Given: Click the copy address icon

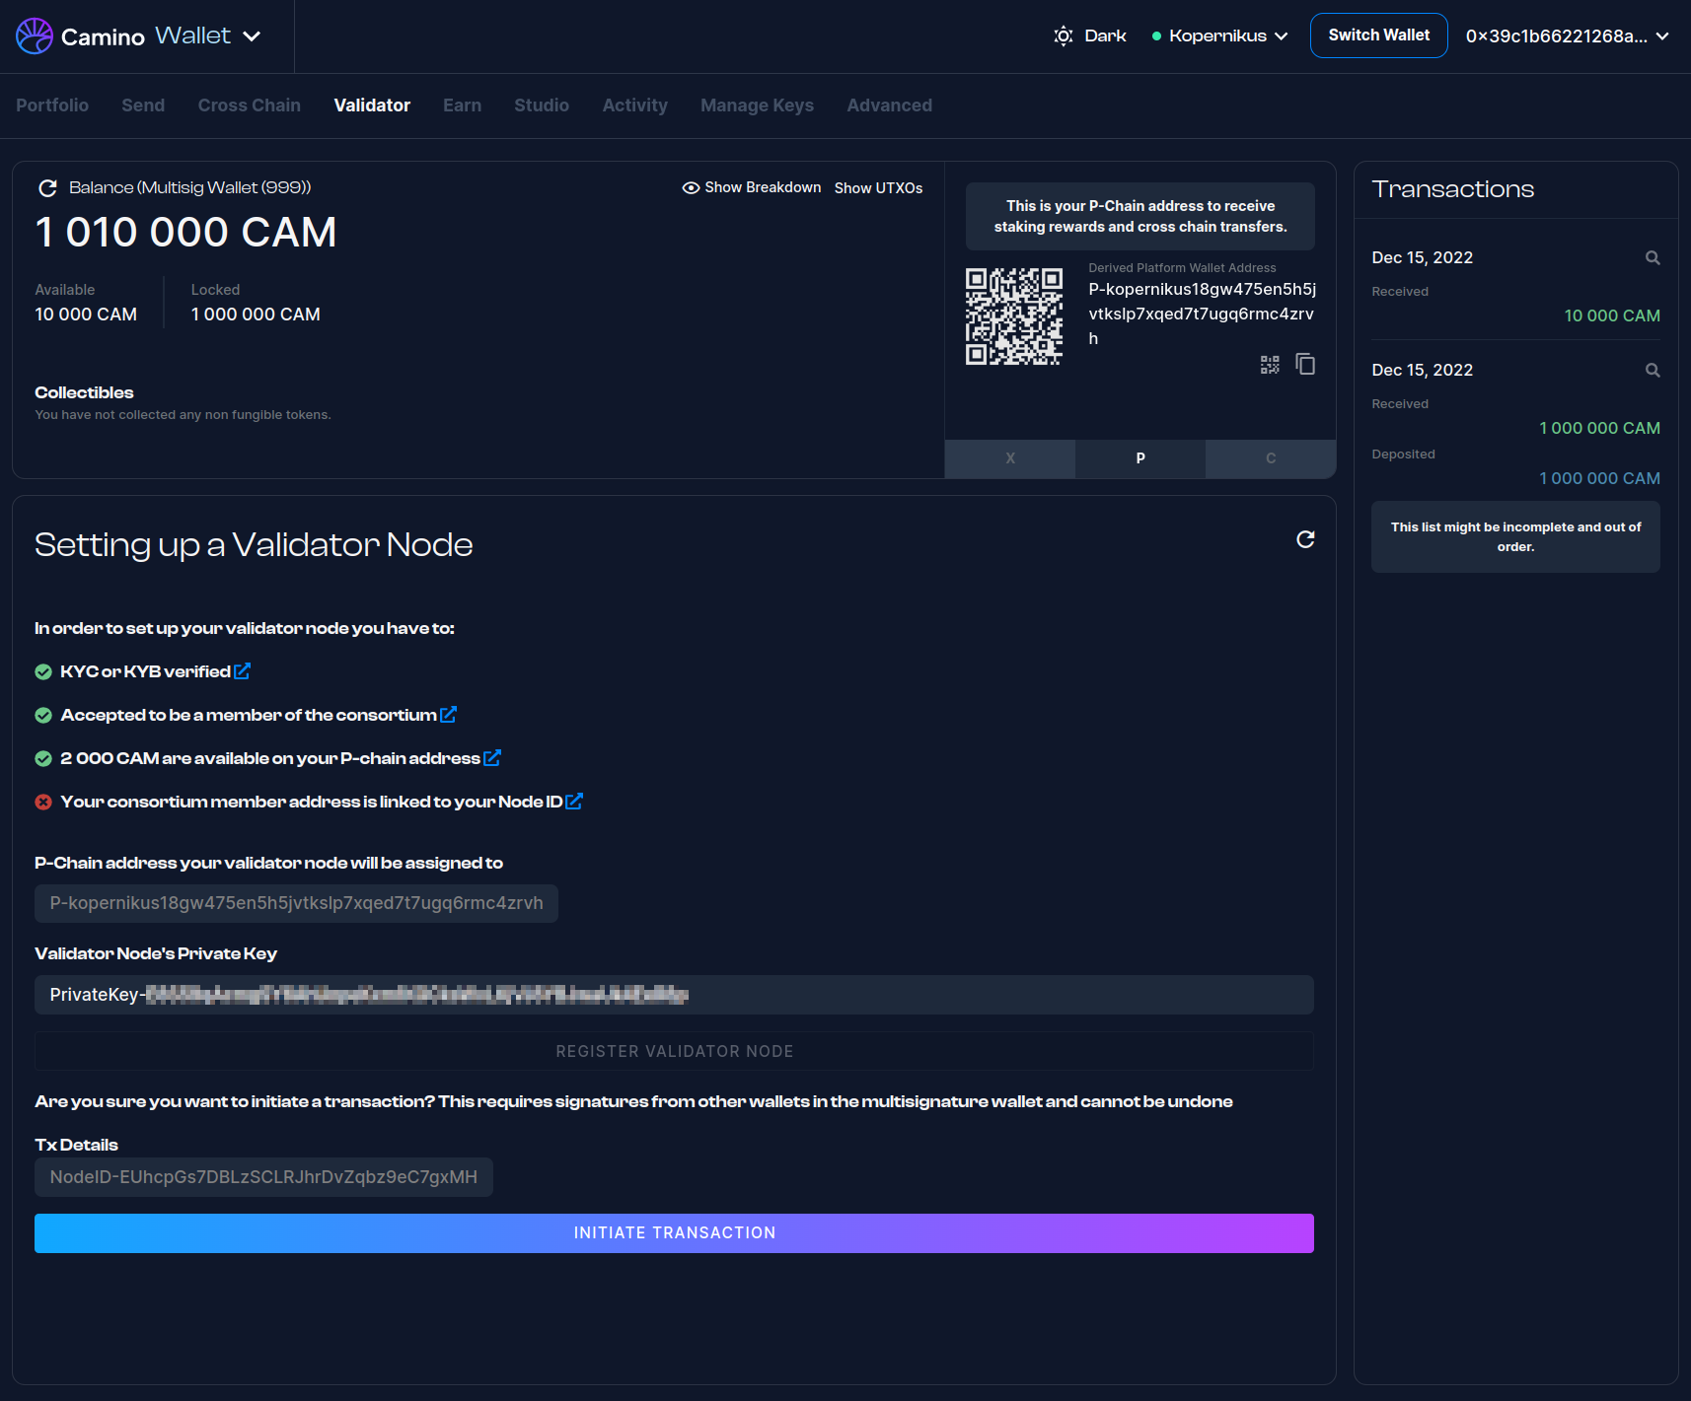Looking at the screenshot, I should [x=1305, y=365].
